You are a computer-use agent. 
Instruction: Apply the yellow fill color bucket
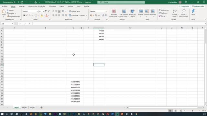pyautogui.click(x=42, y=15)
